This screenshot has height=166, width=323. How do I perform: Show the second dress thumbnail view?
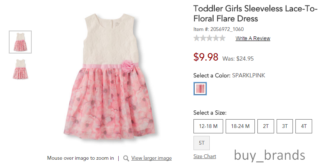coord(20,69)
